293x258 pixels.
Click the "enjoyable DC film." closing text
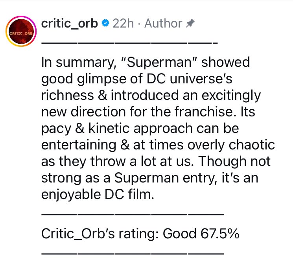(98, 195)
